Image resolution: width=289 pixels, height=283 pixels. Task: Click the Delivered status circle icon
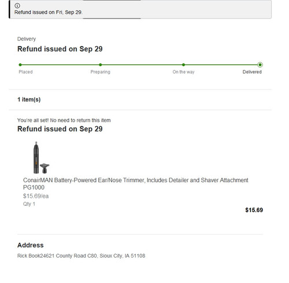[x=260, y=65]
